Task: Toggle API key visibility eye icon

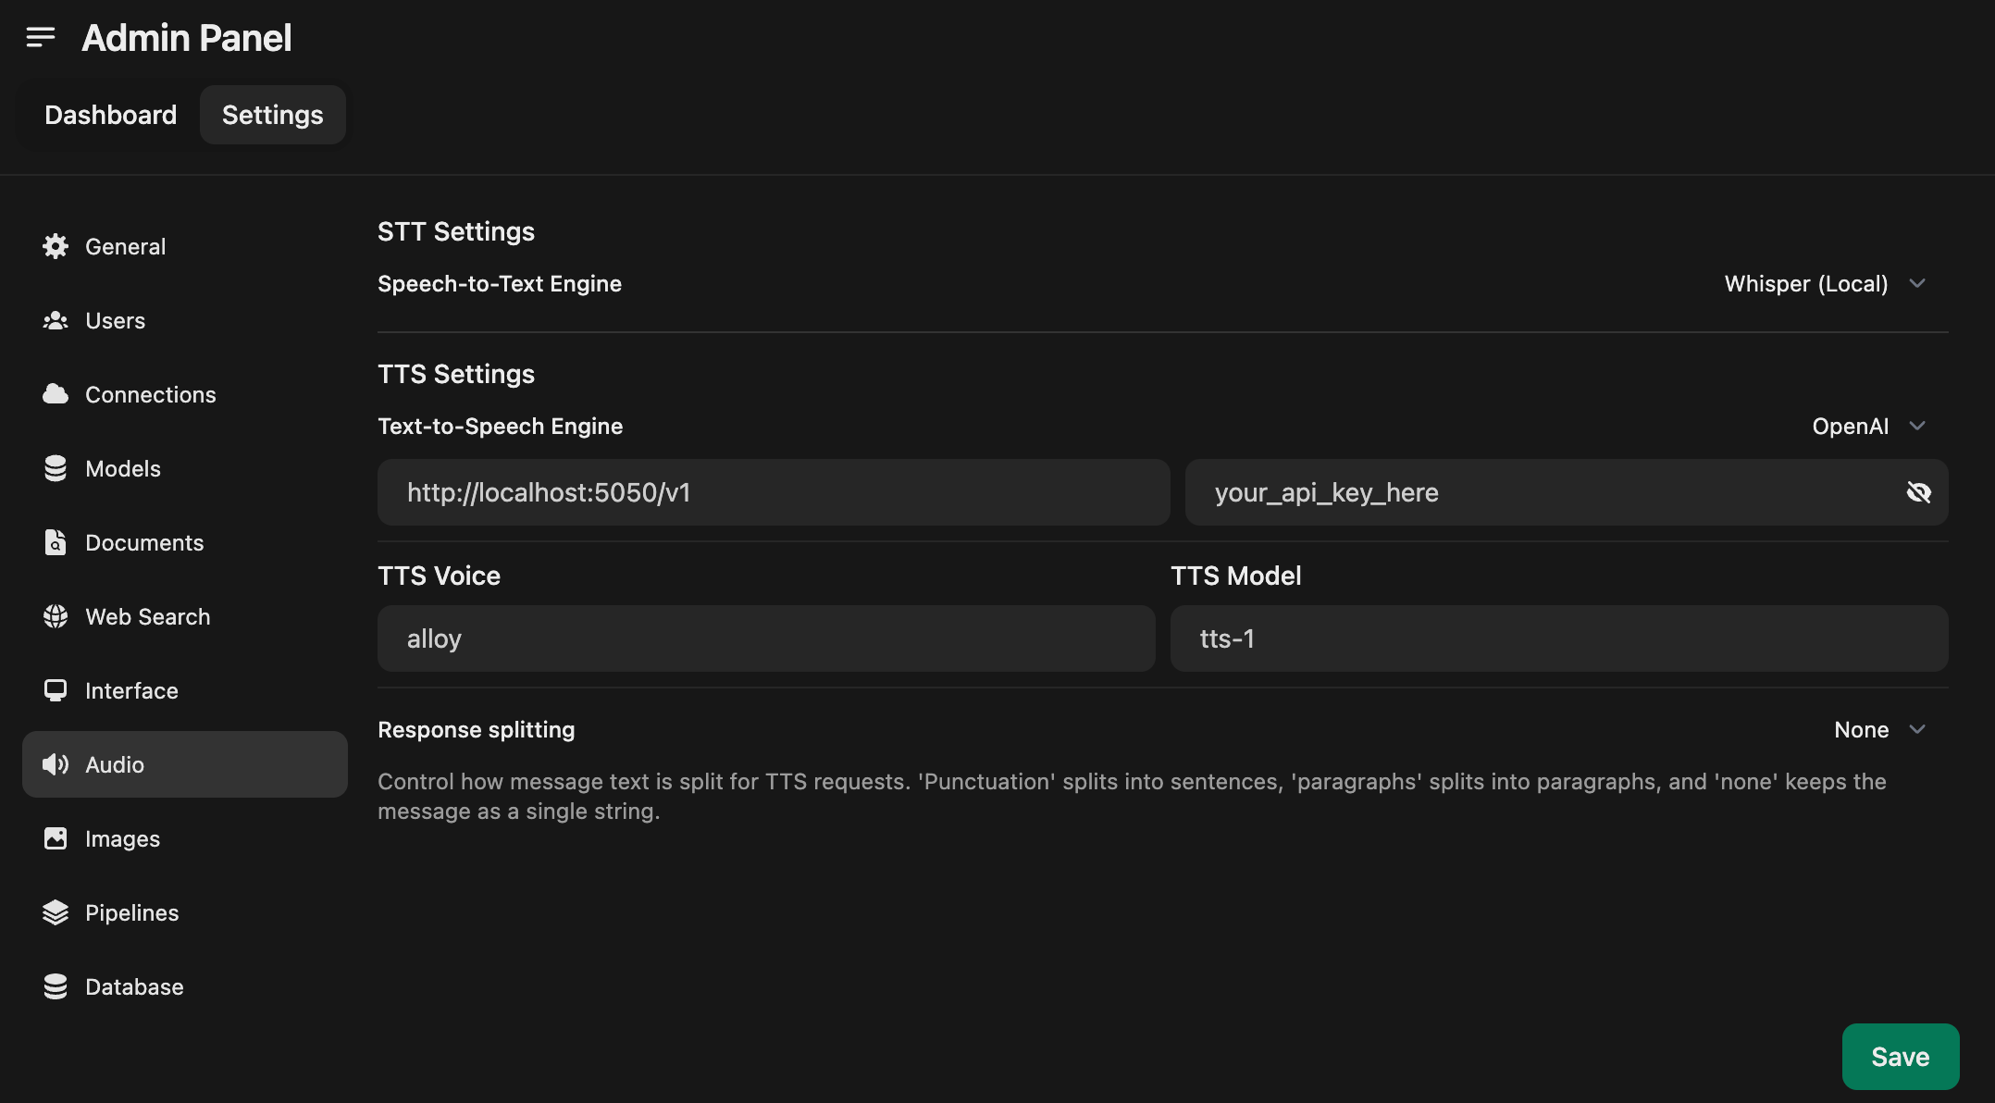Action: pyautogui.click(x=1918, y=492)
